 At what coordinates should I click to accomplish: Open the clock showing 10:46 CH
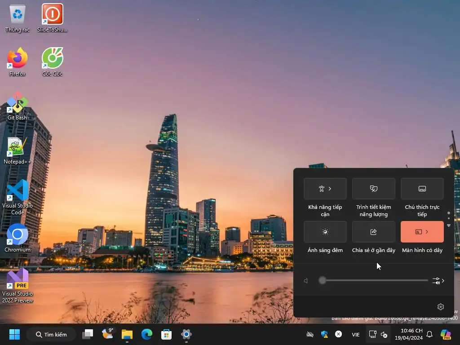coord(409,334)
